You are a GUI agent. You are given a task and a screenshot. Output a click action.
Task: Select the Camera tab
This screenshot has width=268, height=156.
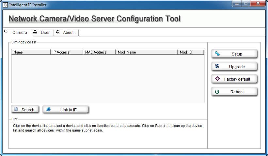(x=18, y=32)
